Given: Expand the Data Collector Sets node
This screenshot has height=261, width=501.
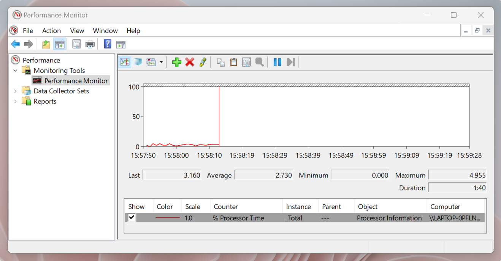Looking at the screenshot, I should (15, 91).
